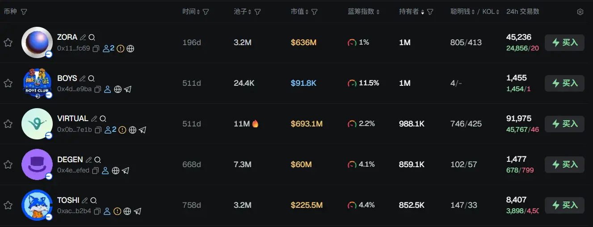Open the Telegram link for VIRTUAL
Image resolution: width=593 pixels, height=227 pixels.
click(143, 130)
